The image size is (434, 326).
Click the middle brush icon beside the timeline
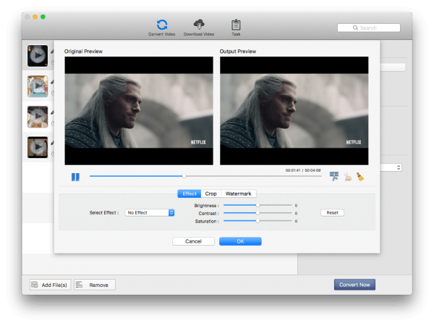coord(347,176)
